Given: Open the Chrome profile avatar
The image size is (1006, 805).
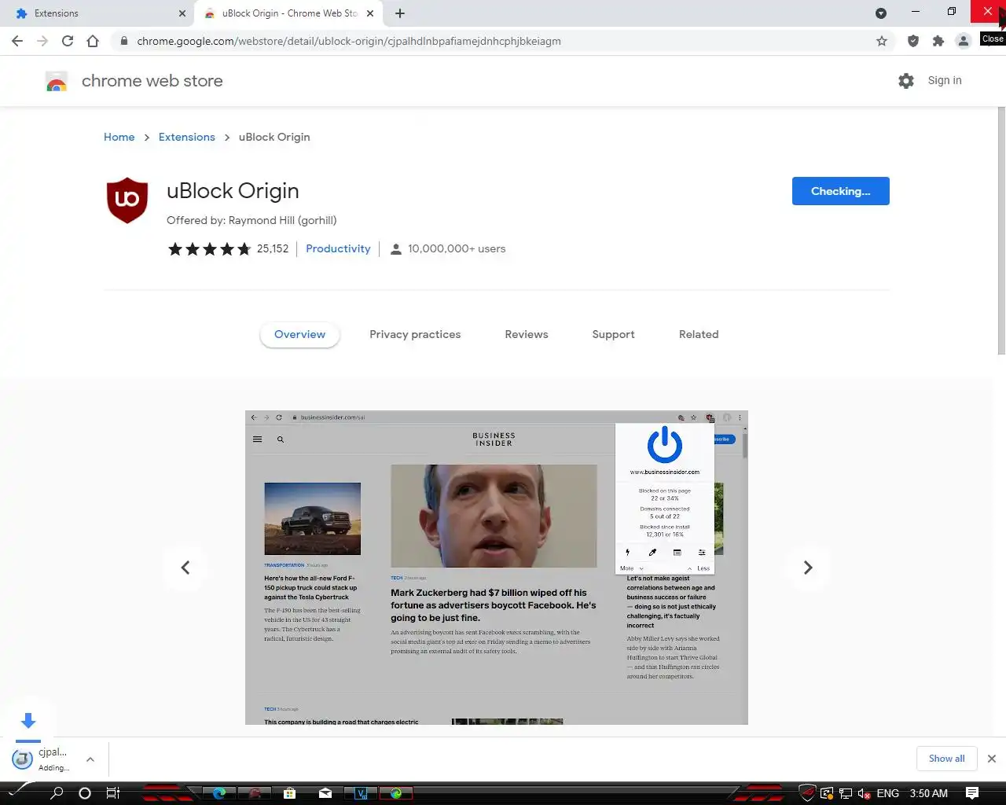Looking at the screenshot, I should [x=964, y=41].
